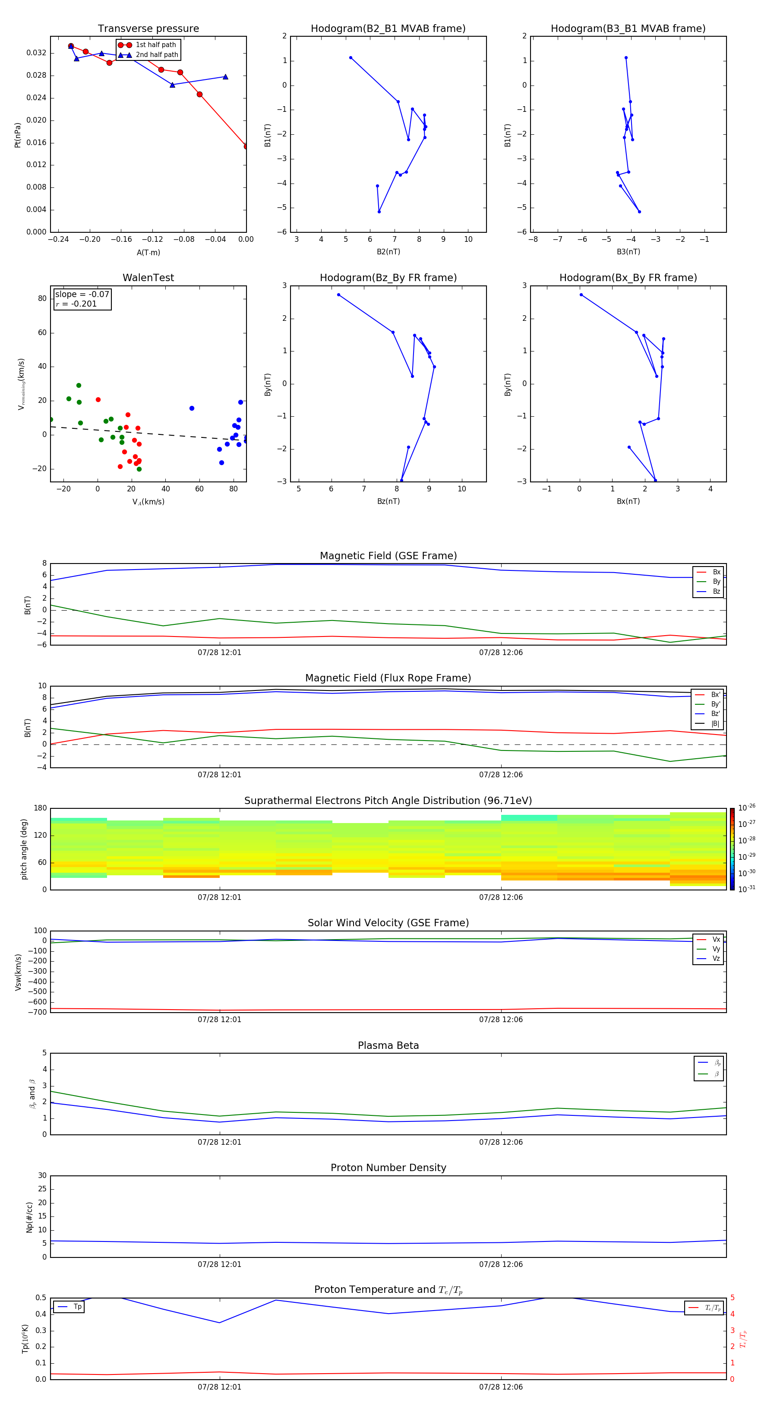Click the 'Plasma Beta' plot title
The height and width of the screenshot is (1425, 777).
tap(388, 1045)
